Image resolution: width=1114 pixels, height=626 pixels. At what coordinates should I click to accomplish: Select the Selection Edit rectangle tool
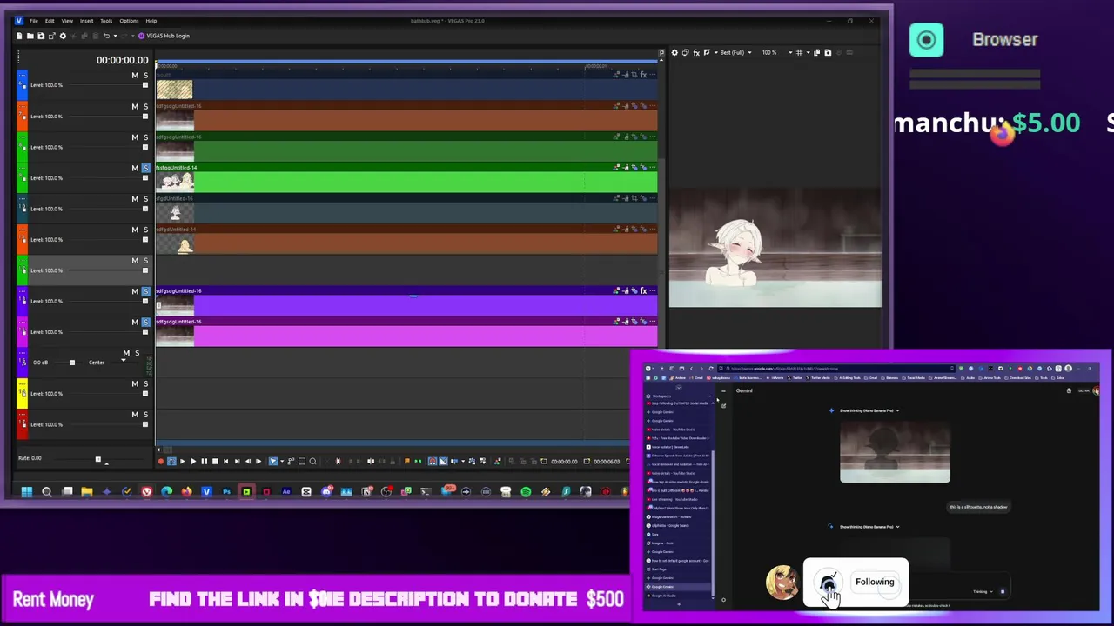(302, 462)
